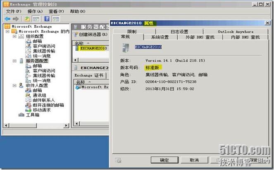Click Version 14.1 (Build 218.15) text
The height and width of the screenshot is (170, 274).
(175, 60)
